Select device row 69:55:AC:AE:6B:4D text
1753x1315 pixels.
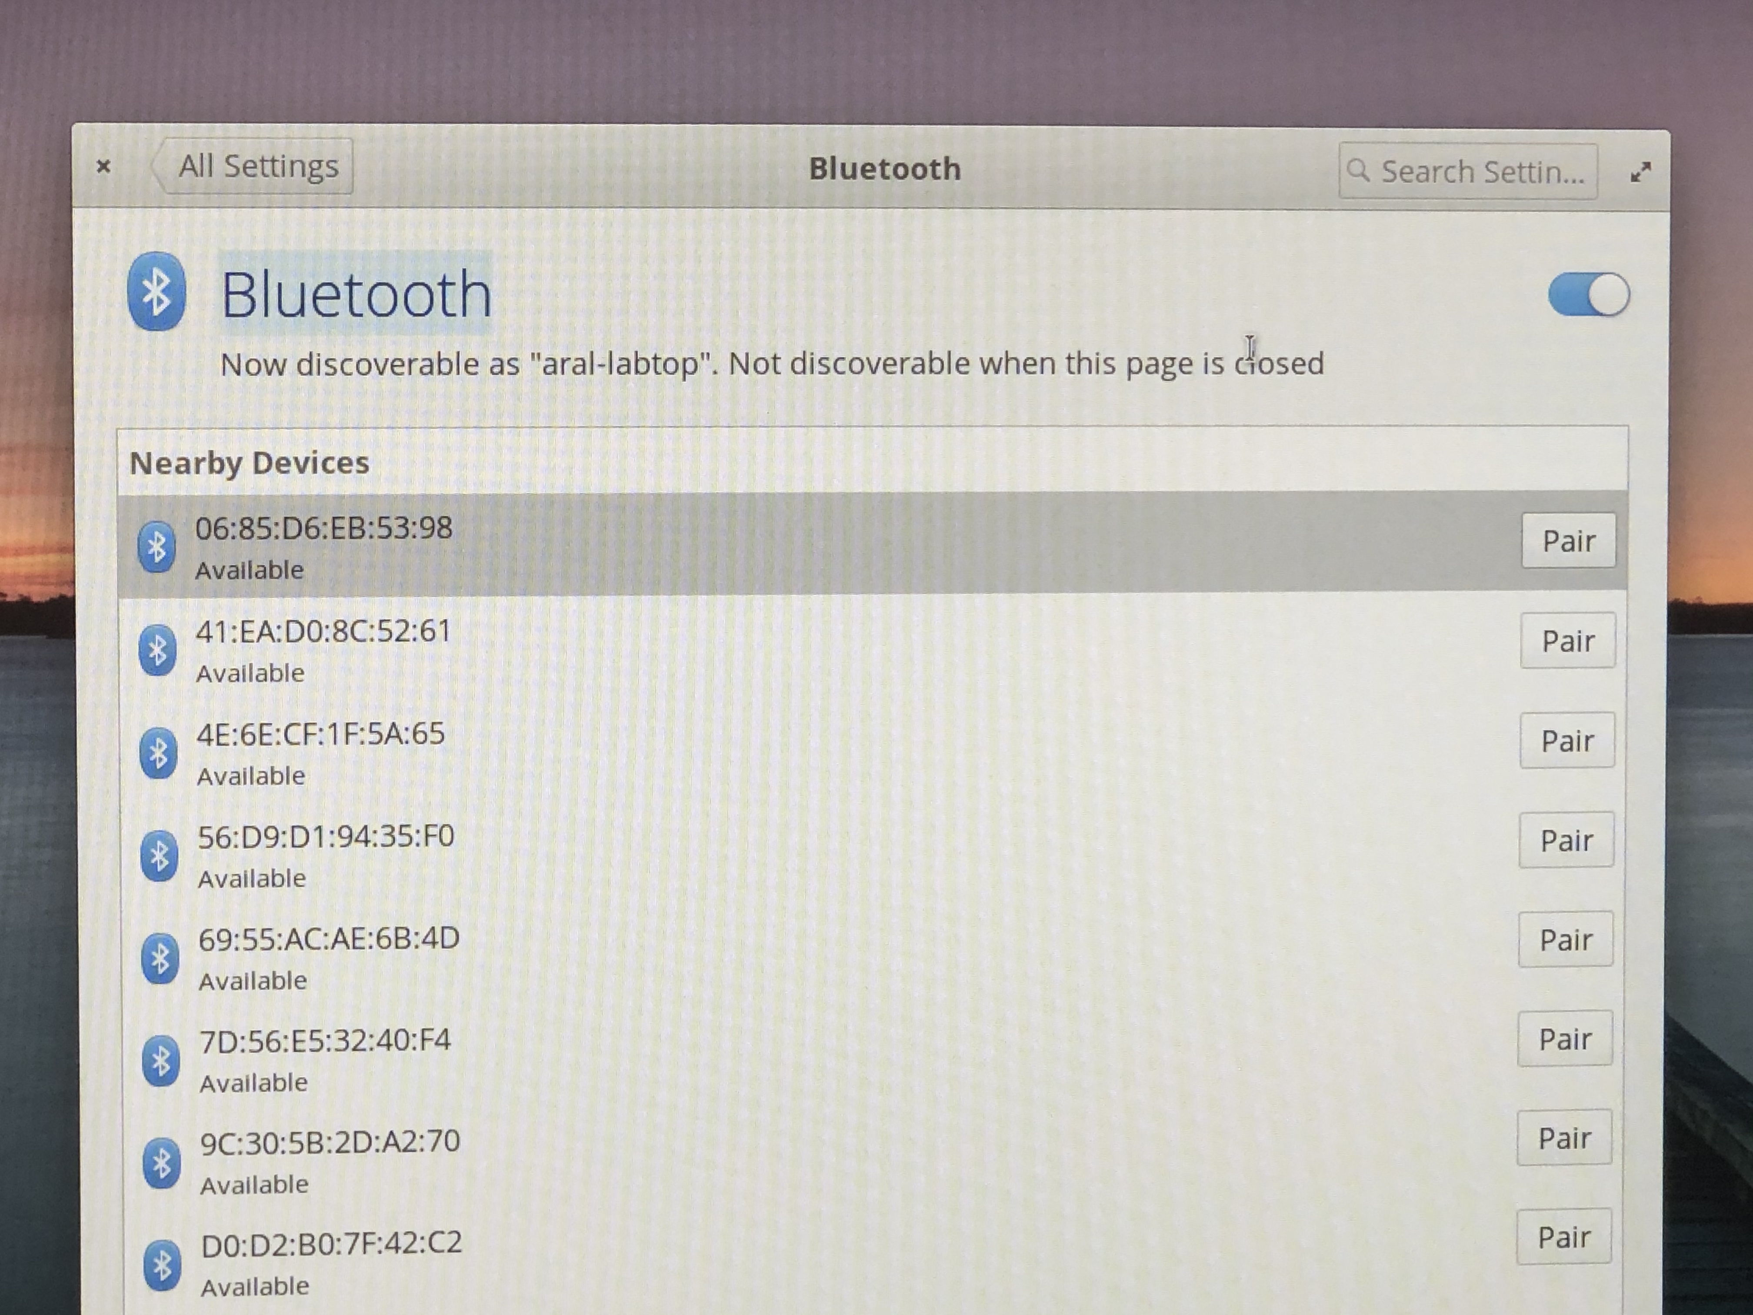click(x=329, y=939)
